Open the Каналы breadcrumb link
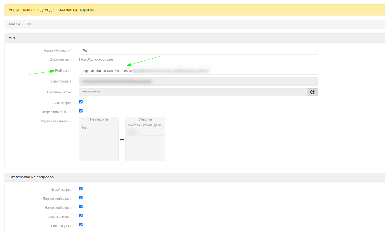The height and width of the screenshot is (234, 385). click(x=14, y=24)
